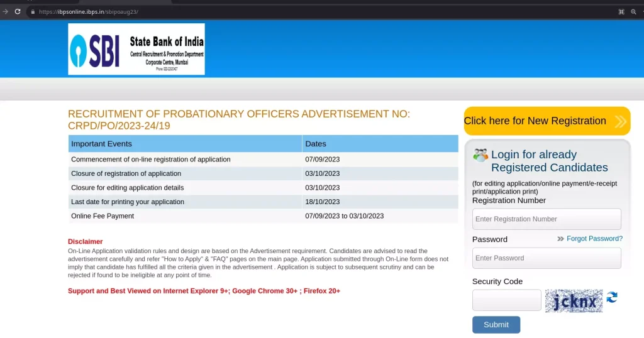Click the zoom magnifier icon in toolbar
644x338 pixels.
pos(633,12)
